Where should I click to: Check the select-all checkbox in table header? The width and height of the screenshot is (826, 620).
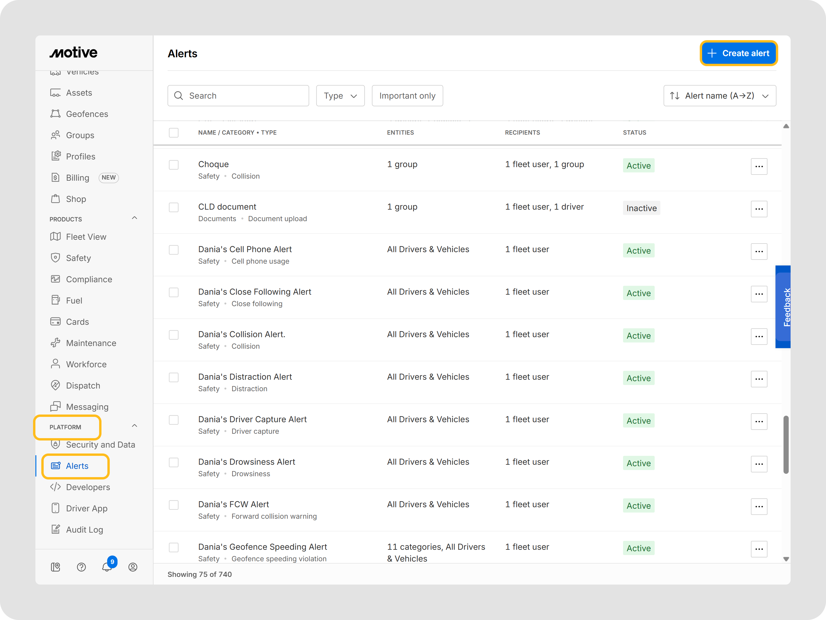click(x=174, y=133)
